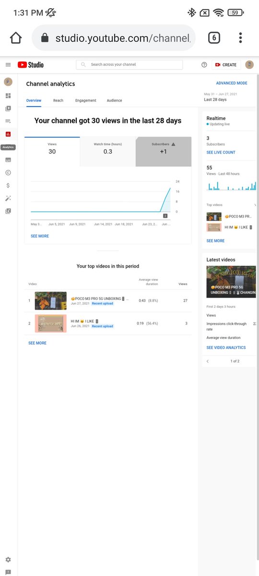Tap the browser address bar
259x576 pixels.
tap(113, 38)
